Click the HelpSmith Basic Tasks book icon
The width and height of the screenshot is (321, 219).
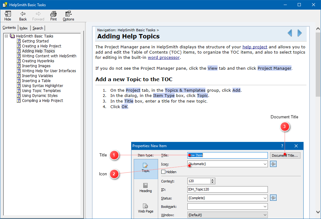[12, 36]
